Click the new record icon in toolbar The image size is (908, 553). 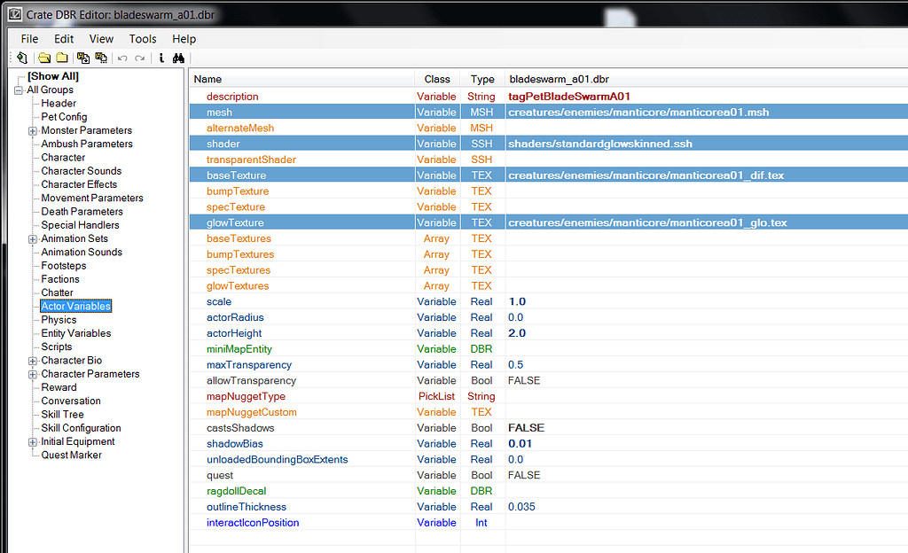[22, 58]
